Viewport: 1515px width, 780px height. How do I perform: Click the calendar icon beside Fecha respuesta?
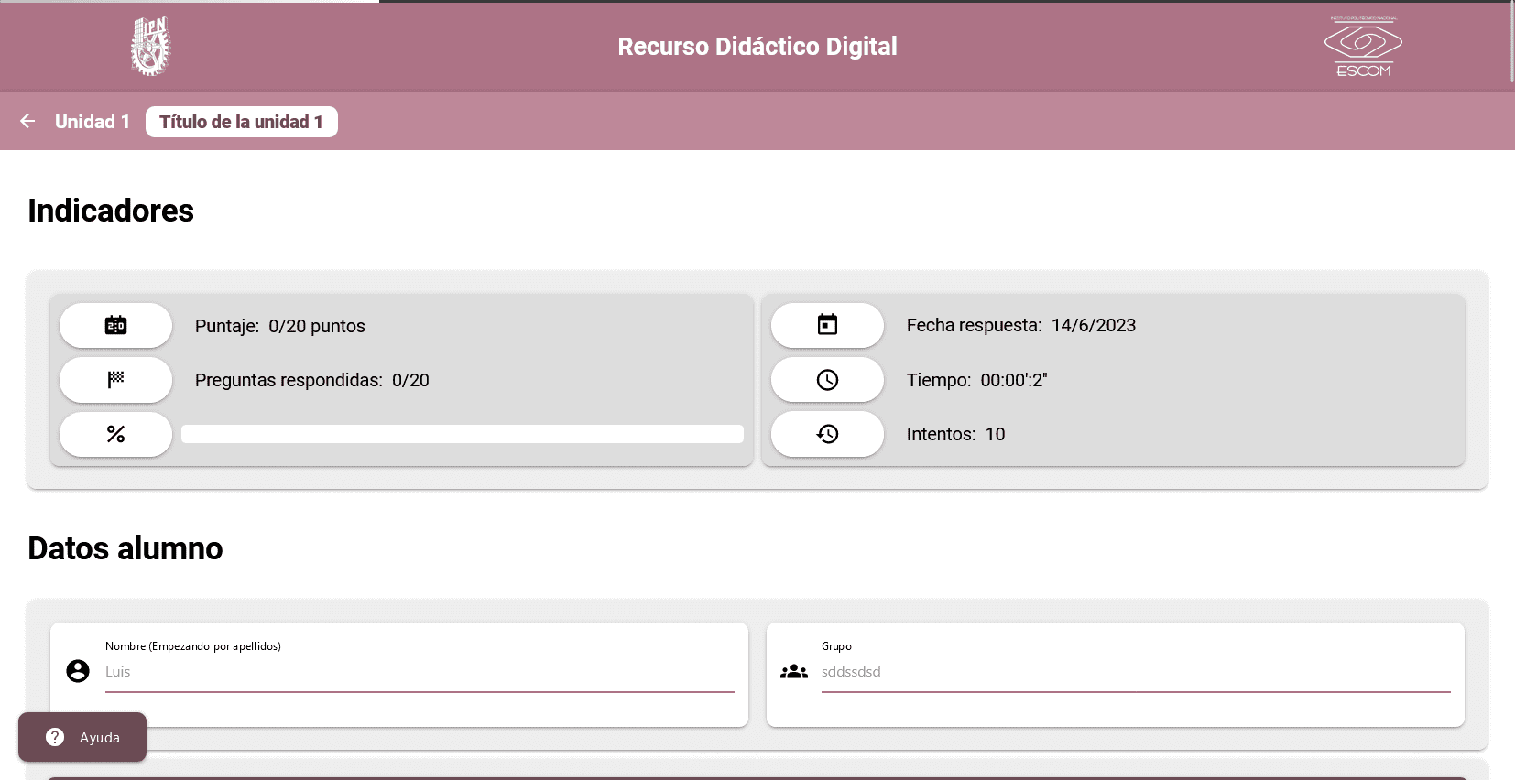827,325
